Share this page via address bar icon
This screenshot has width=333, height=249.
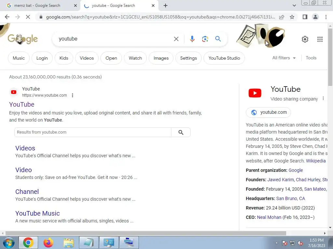click(282, 17)
